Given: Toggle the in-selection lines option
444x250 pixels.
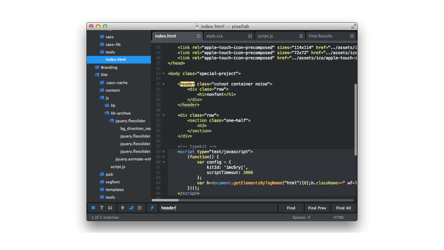Looking at the screenshot, I should pos(139,208).
